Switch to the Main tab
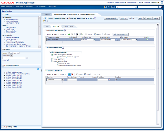 (x=47, y=27)
